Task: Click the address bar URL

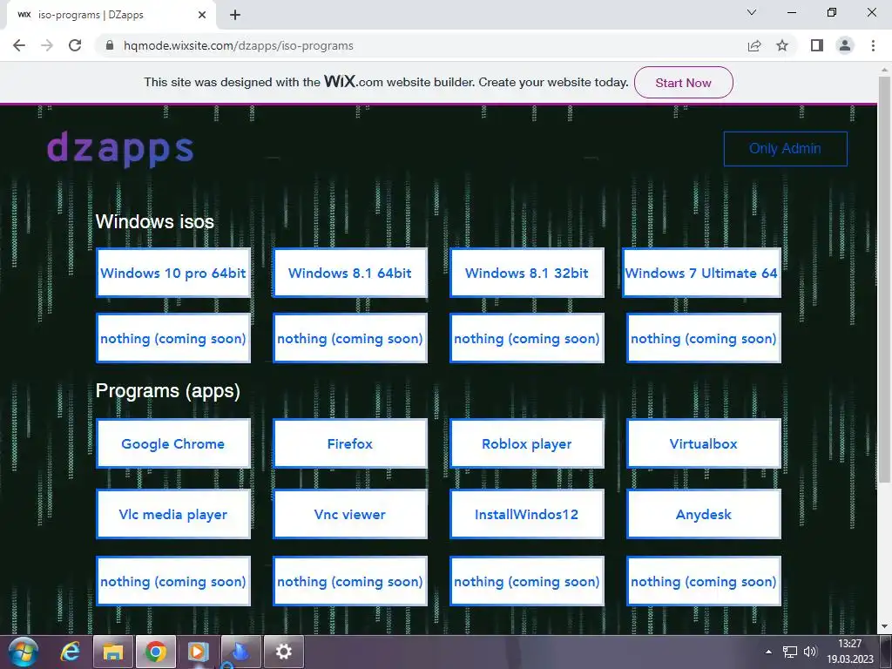Action: click(x=239, y=45)
